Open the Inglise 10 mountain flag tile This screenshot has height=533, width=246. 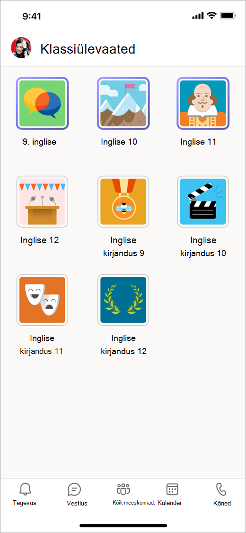point(123,103)
